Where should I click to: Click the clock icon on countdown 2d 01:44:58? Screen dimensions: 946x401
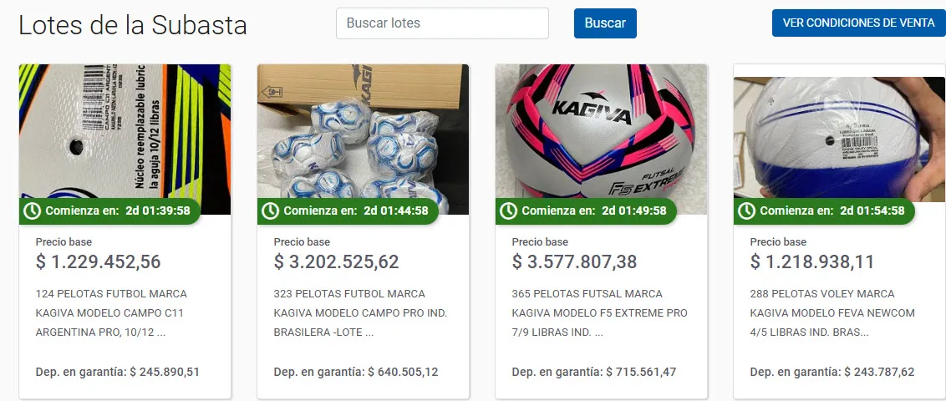click(x=270, y=211)
